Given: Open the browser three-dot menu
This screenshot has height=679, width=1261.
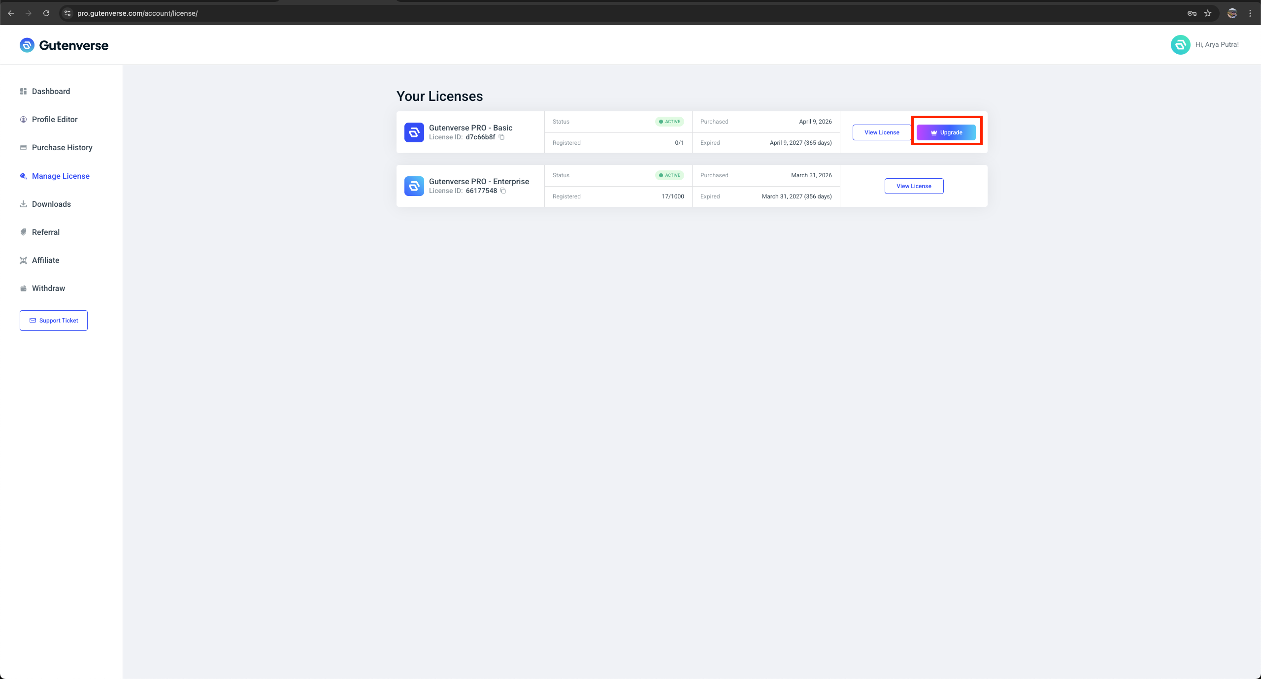Looking at the screenshot, I should pos(1250,13).
